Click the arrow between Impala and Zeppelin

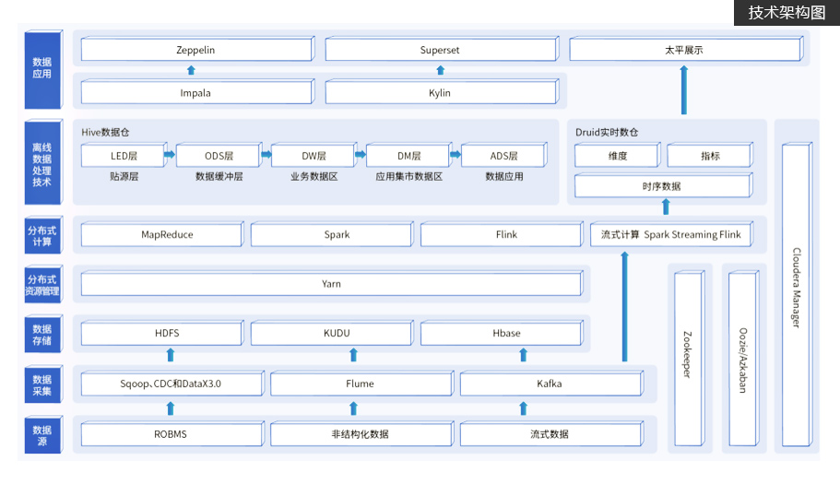[x=192, y=70]
